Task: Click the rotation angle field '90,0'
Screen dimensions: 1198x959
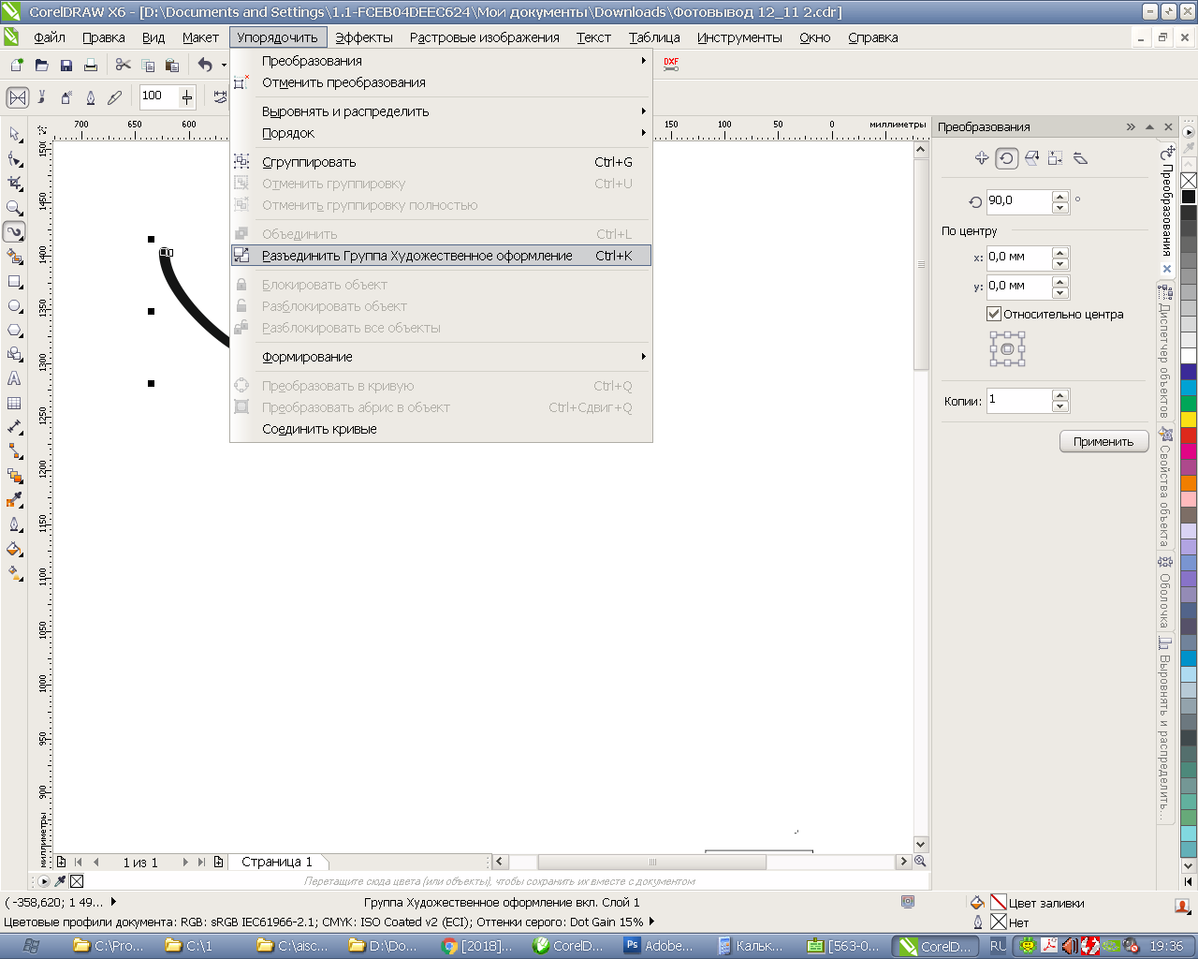Action: (1018, 201)
